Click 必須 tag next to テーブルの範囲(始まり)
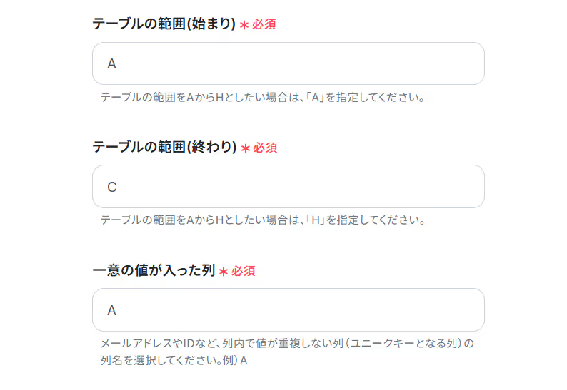The width and height of the screenshot is (567, 390). (264, 24)
